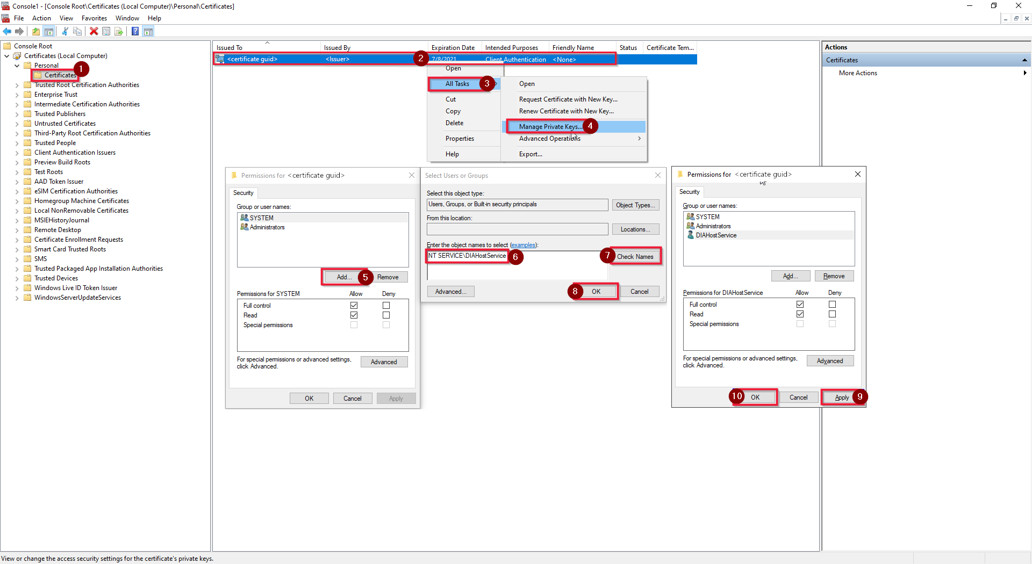Open the Properties toolbar icon
Screen dimensions: 1032x564
[x=106, y=31]
